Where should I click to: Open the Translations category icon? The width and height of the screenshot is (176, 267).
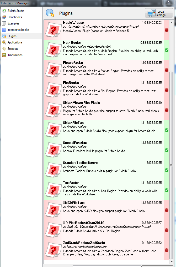click(x=4, y=55)
